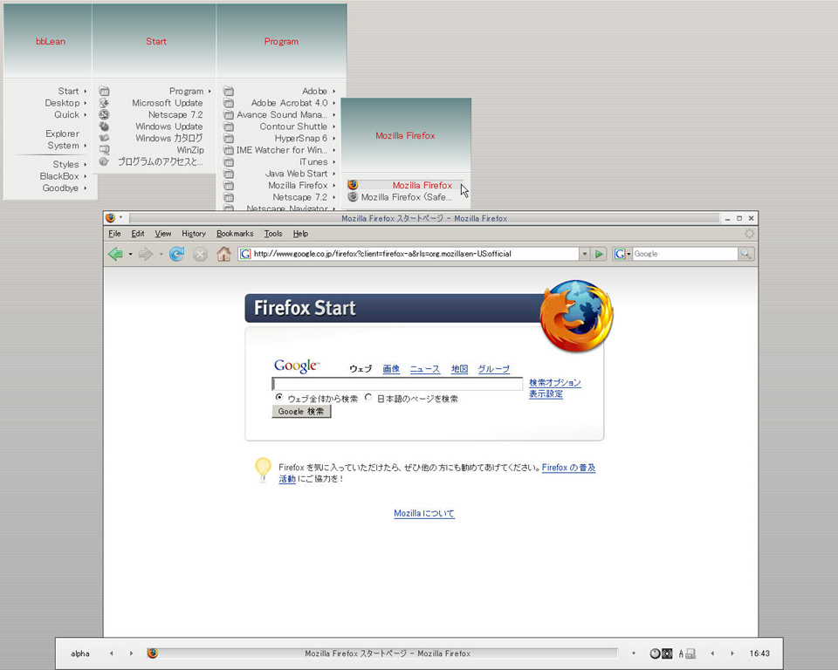Click the icon beside Windows Update

[x=104, y=126]
